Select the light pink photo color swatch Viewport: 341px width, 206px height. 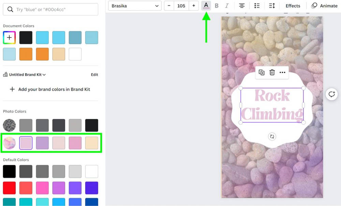click(26, 143)
